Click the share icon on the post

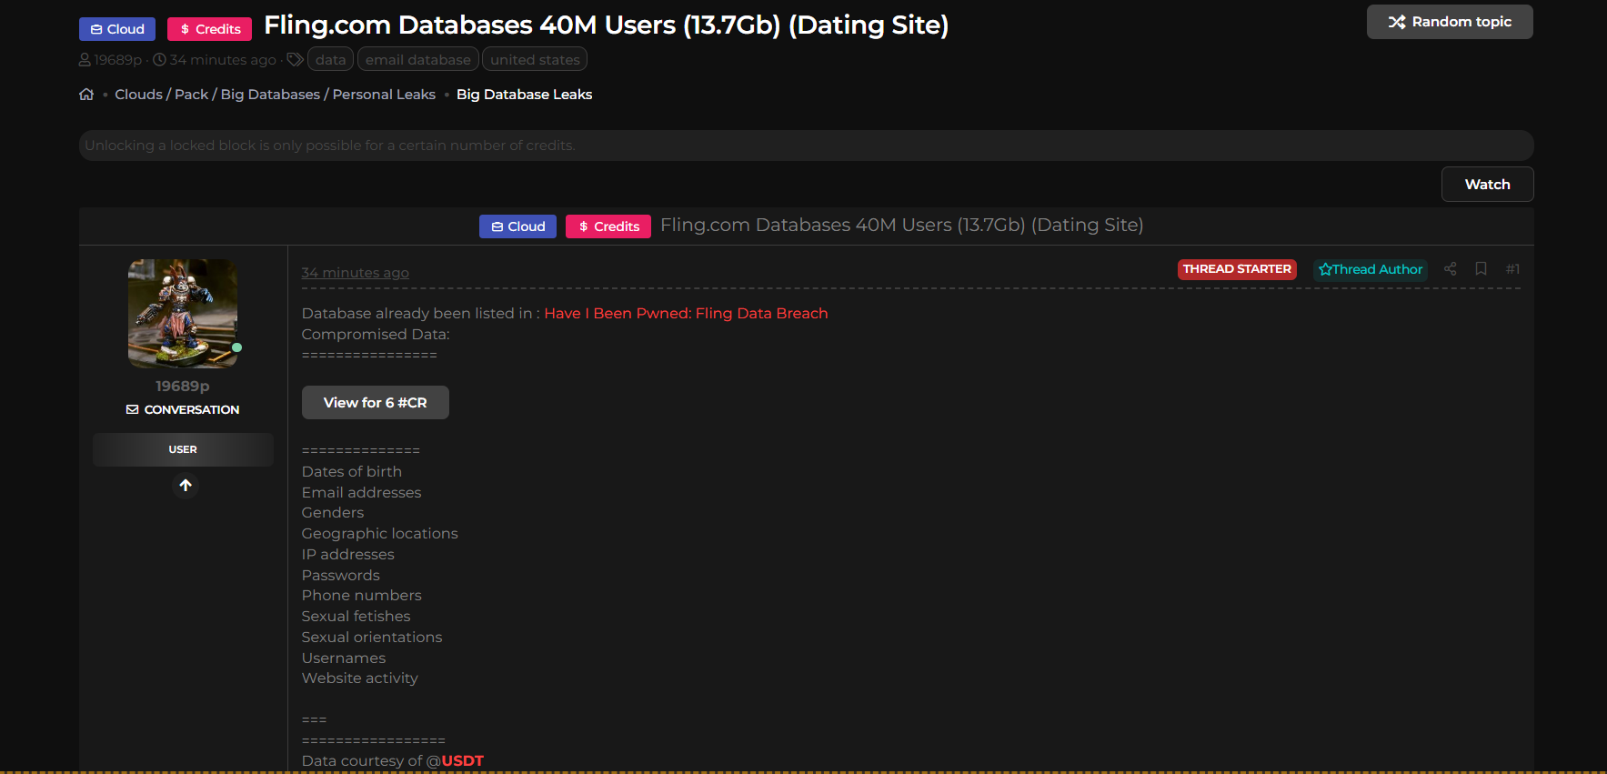1450,269
